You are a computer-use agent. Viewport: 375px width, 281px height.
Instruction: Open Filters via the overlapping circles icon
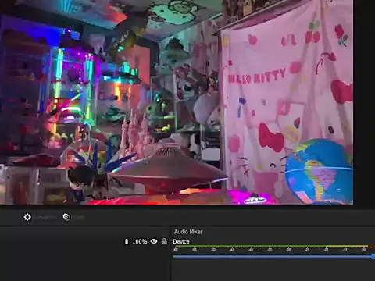point(66,217)
